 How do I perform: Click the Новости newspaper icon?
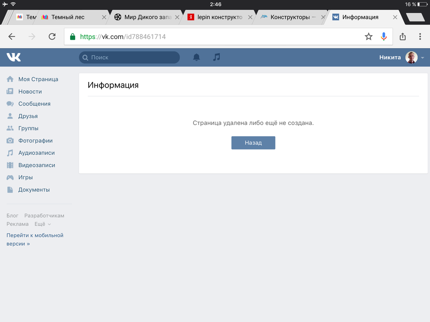click(10, 91)
